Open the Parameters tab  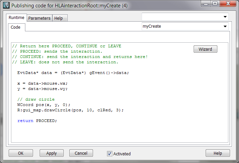[39, 18]
